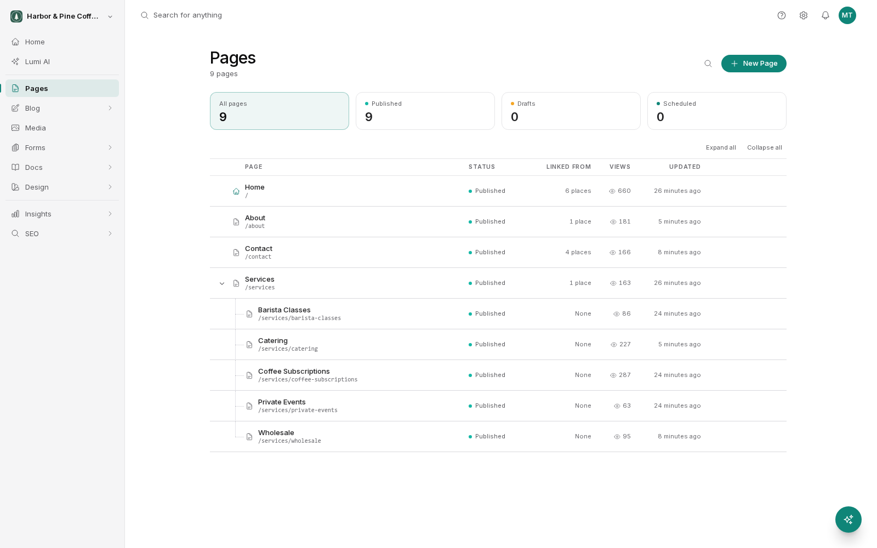
Task: Click Expand all
Action: pyautogui.click(x=721, y=147)
